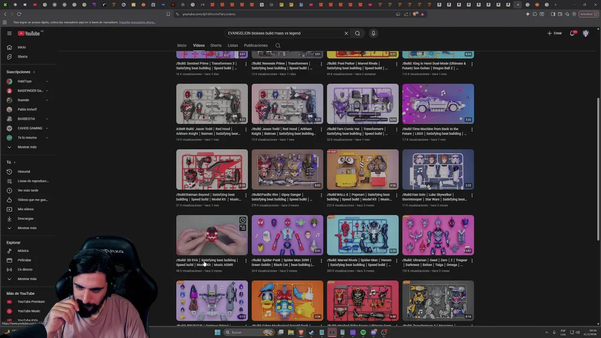601x338 pixels.
Task: Open Batman Beyond video thumbnail
Action: 212,169
